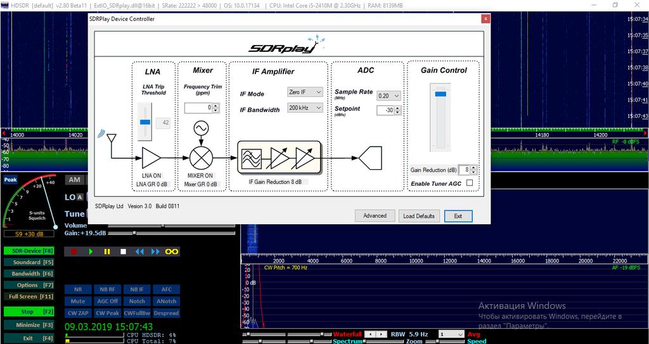649x344 pixels.
Task: Click the LNA amplifier triangle symbol
Action: [x=151, y=158]
